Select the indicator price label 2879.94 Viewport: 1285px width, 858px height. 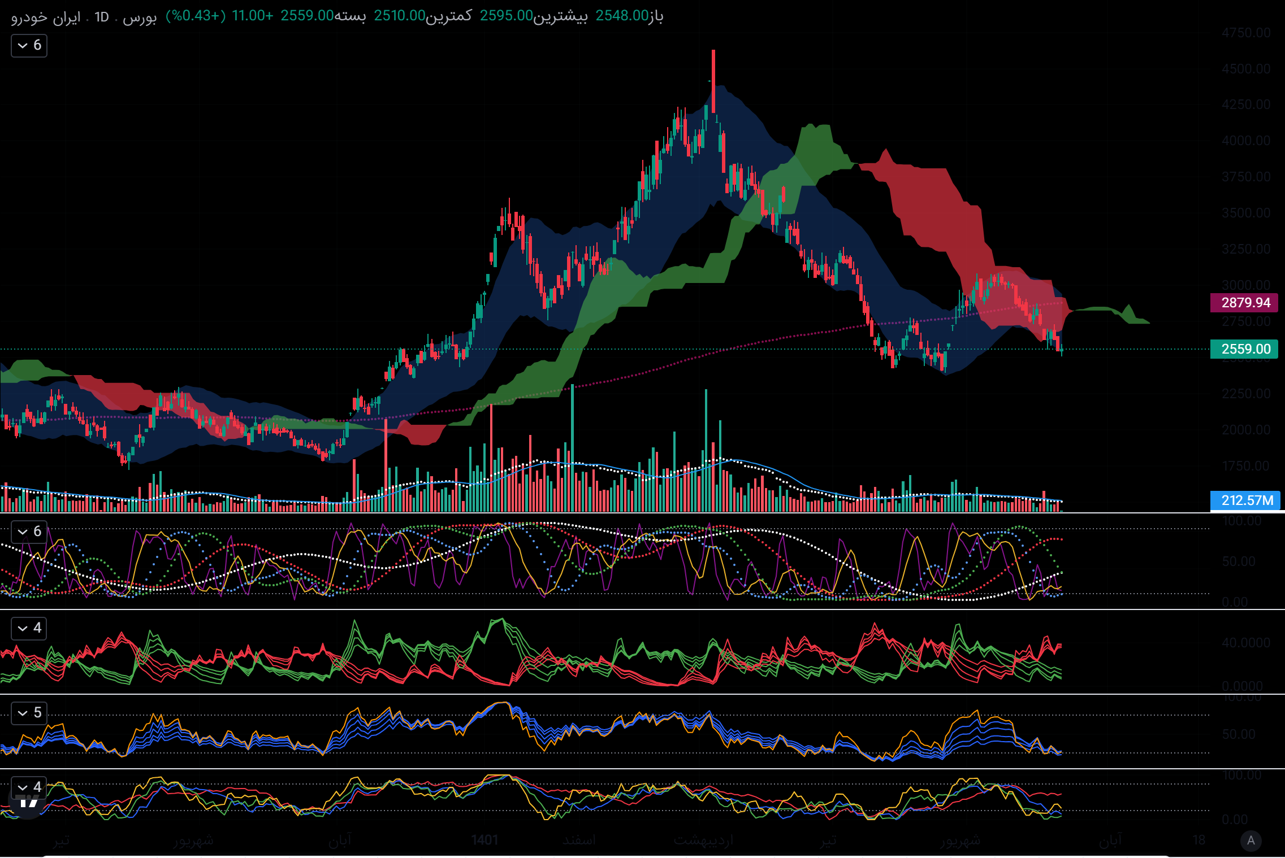point(1244,303)
